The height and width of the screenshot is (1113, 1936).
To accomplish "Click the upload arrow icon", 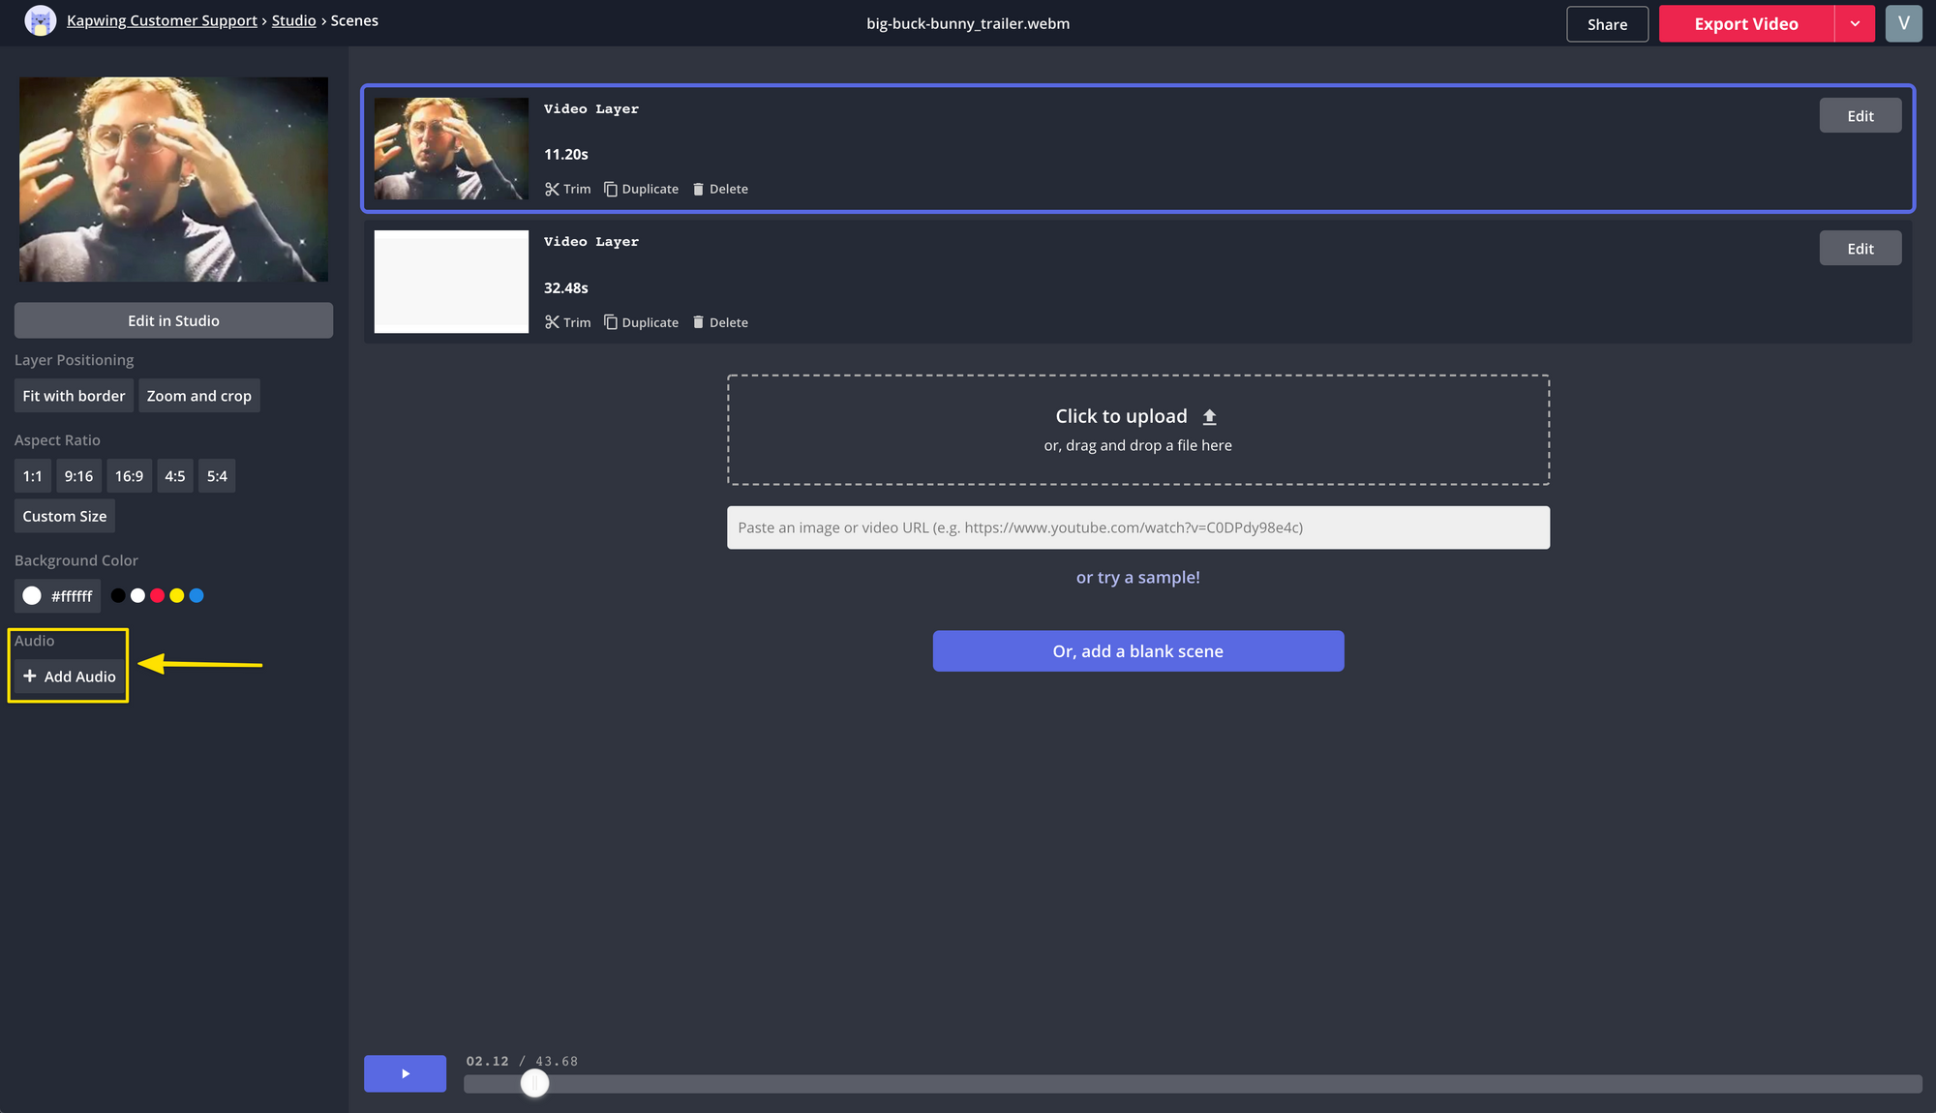I will point(1209,417).
